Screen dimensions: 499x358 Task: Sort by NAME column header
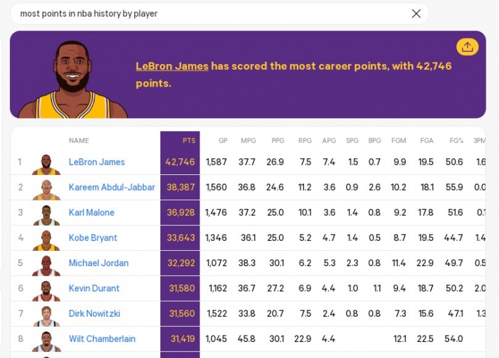click(79, 141)
